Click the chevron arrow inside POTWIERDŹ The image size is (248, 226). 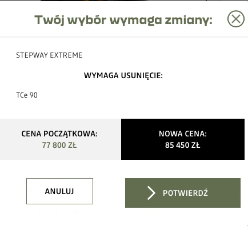tap(151, 193)
